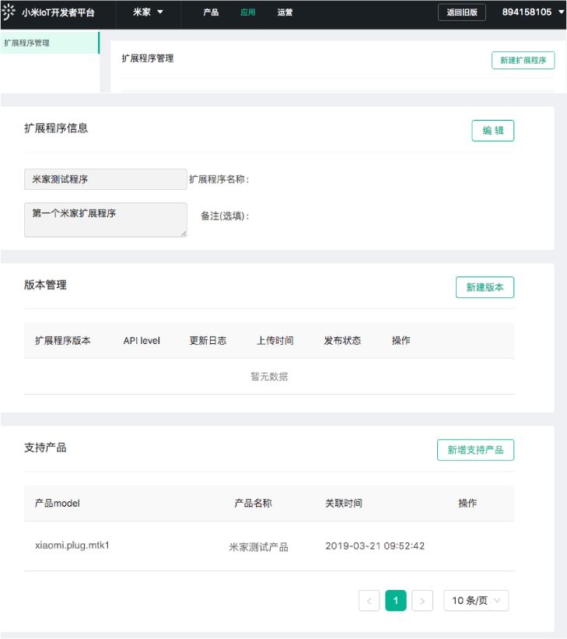Switch to the 产品 menu tab

[x=211, y=12]
